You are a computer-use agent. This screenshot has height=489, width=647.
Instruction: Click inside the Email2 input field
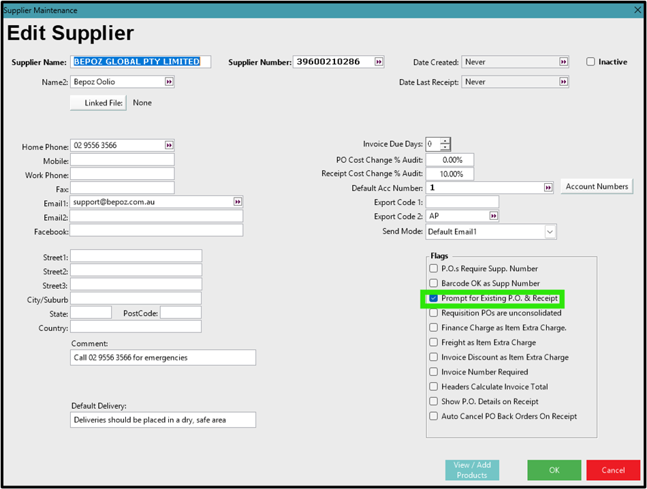157,216
